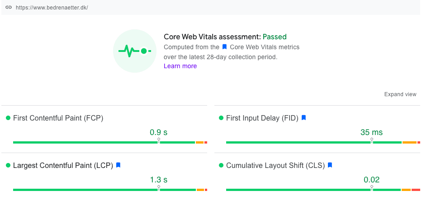Click the FID marker on the distribution bar

pos(372,140)
